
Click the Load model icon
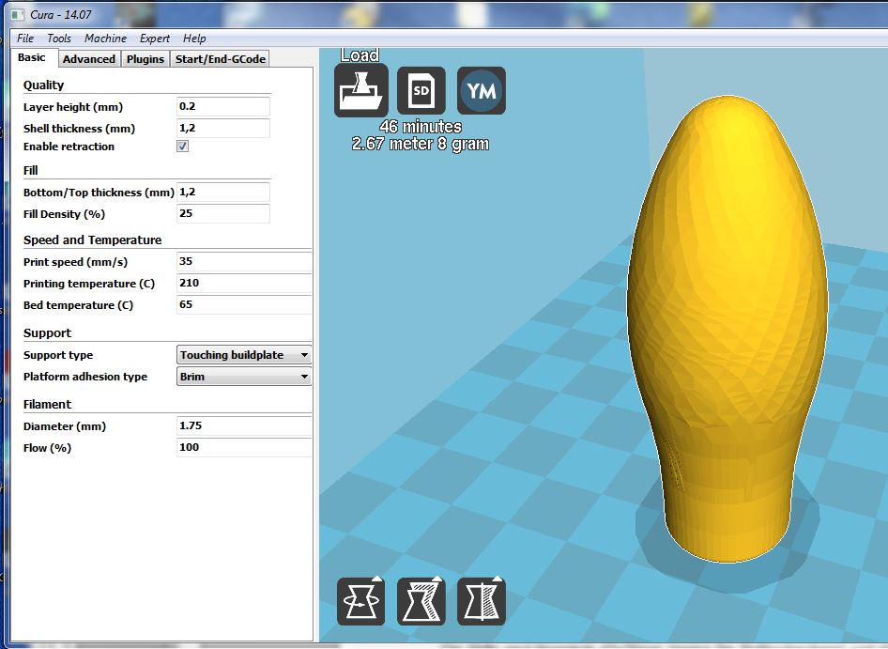coord(361,90)
